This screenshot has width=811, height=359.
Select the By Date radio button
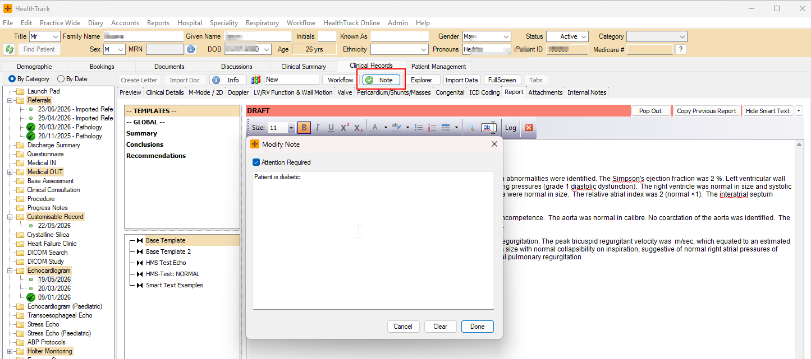[60, 79]
